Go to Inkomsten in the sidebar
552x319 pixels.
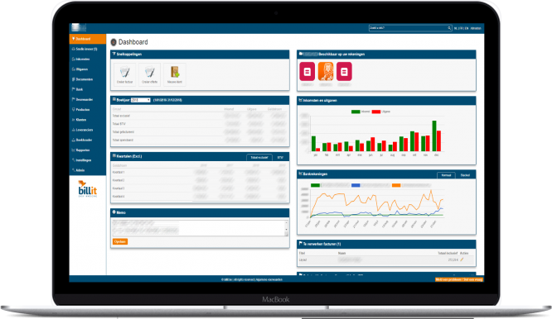[87, 60]
